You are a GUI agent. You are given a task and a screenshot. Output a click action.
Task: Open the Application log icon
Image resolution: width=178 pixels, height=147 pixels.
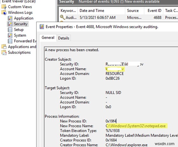[10, 18]
